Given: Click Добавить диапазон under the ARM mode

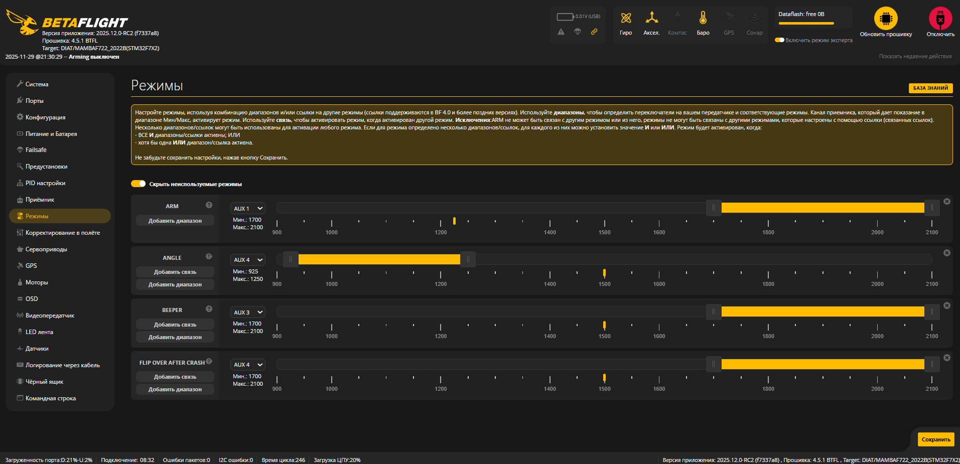Looking at the screenshot, I should 175,220.
